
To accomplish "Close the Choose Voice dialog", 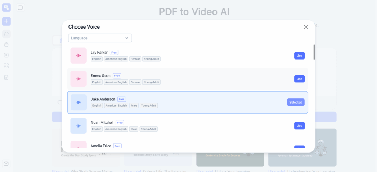I will (x=306, y=27).
